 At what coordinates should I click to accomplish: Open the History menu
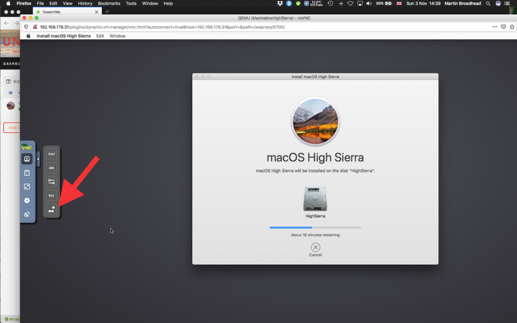(x=85, y=3)
